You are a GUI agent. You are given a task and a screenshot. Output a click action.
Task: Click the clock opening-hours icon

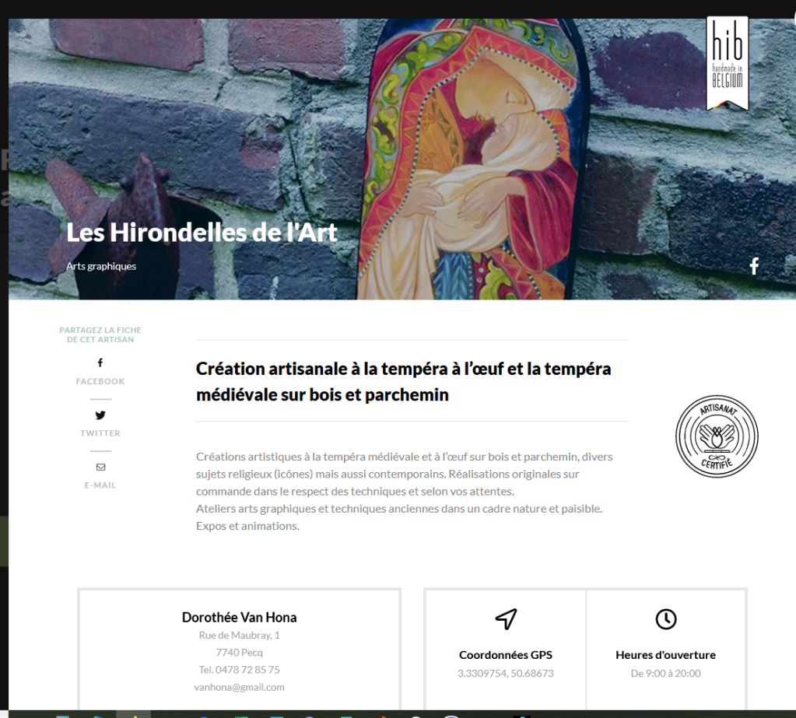tap(665, 619)
